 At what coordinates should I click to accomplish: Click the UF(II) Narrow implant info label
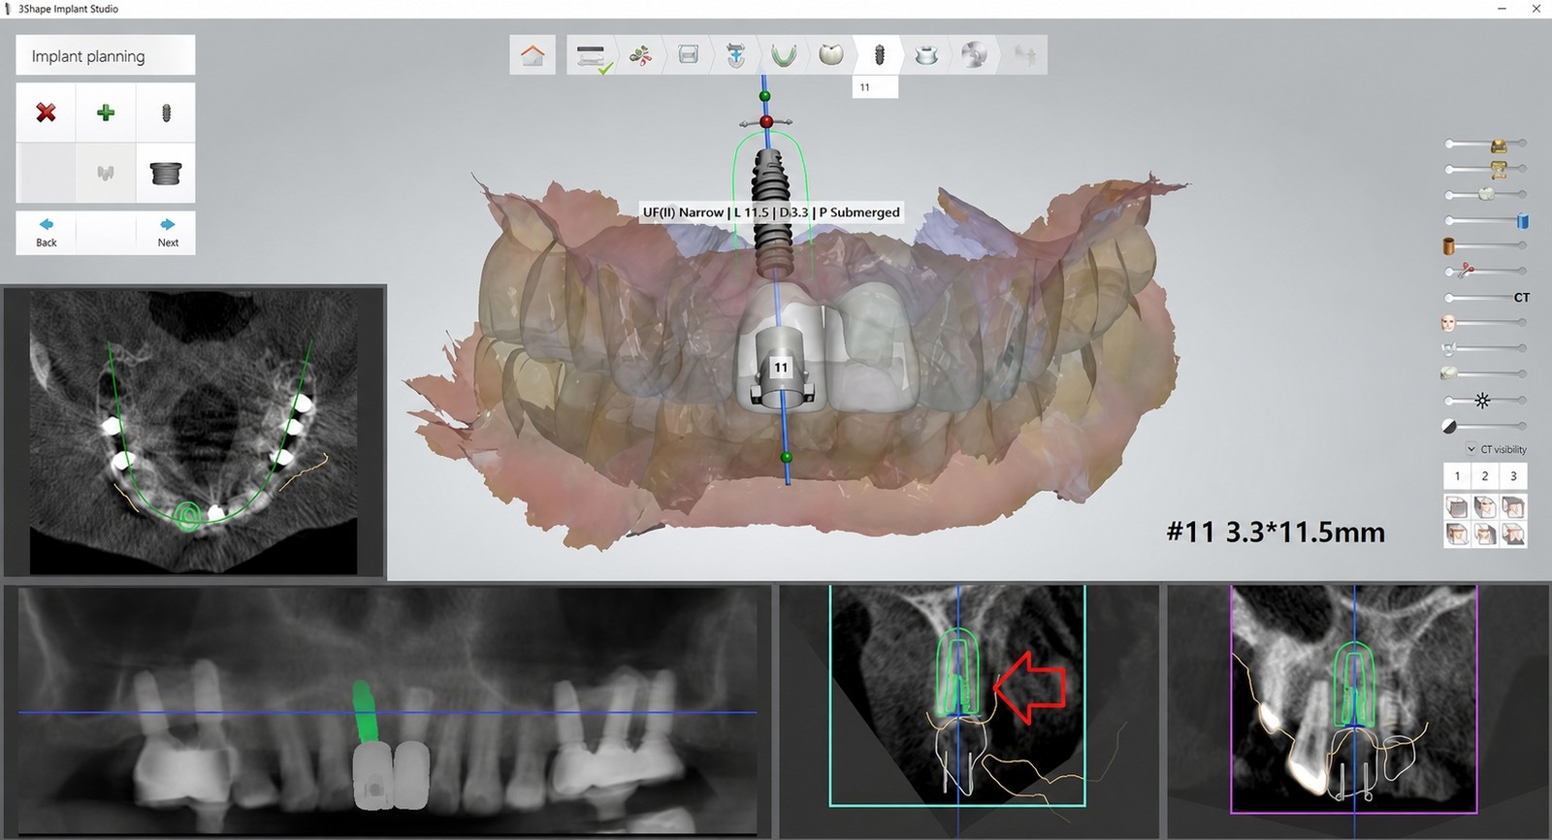(x=771, y=212)
